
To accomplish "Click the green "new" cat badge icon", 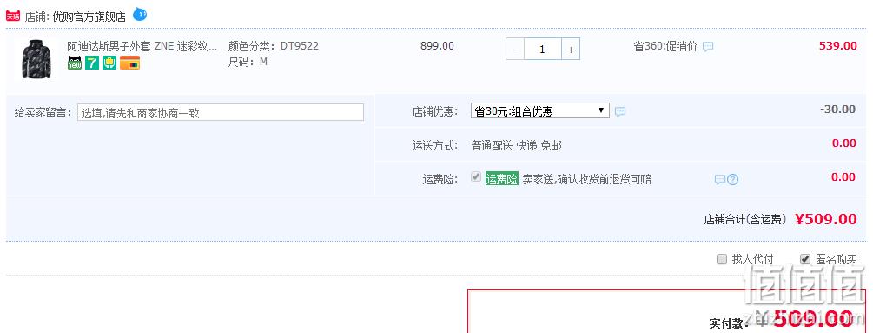I will (x=75, y=63).
